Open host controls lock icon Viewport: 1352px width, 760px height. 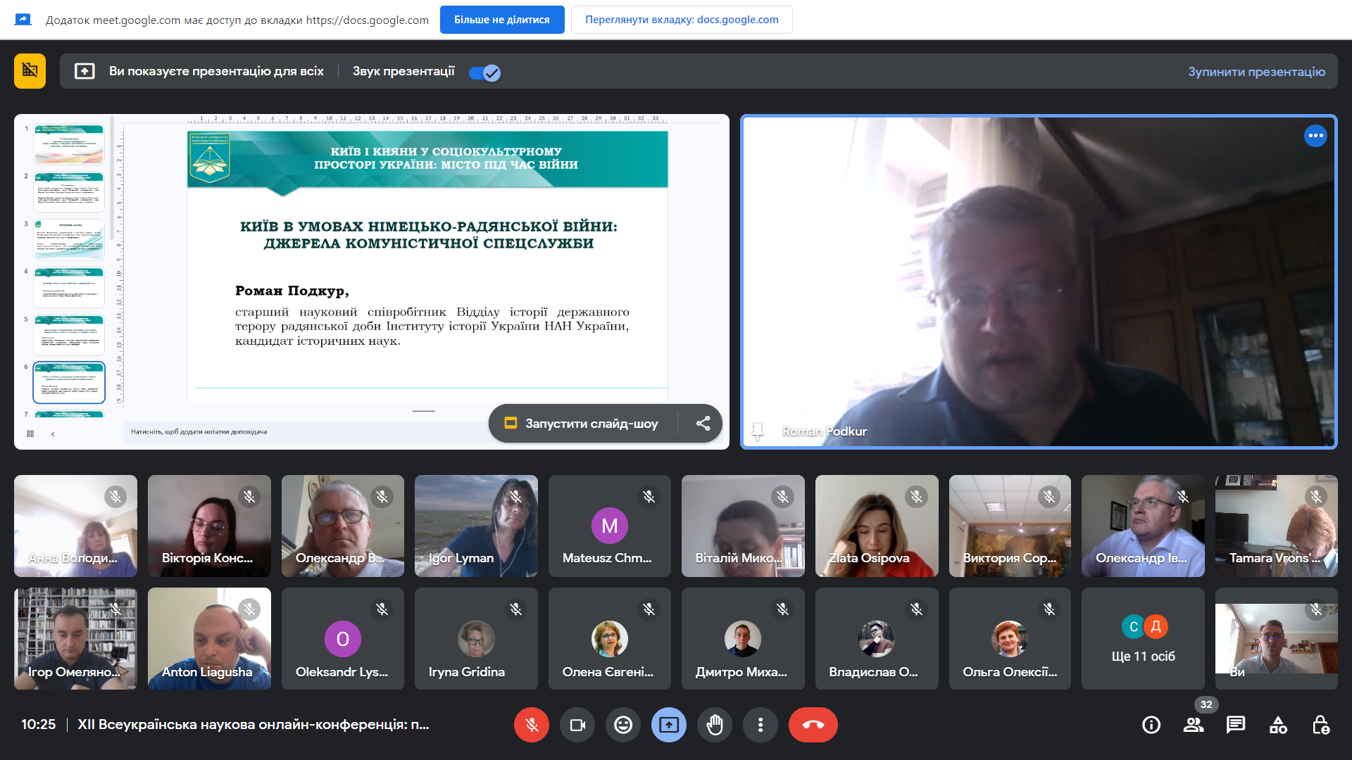click(1320, 725)
